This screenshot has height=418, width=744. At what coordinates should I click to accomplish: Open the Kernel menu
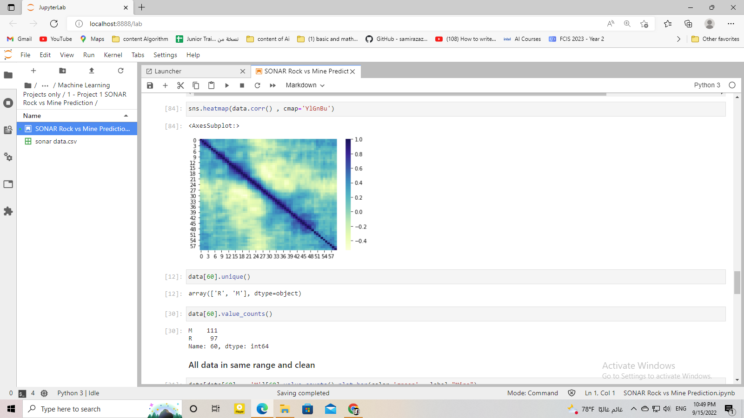(113, 55)
